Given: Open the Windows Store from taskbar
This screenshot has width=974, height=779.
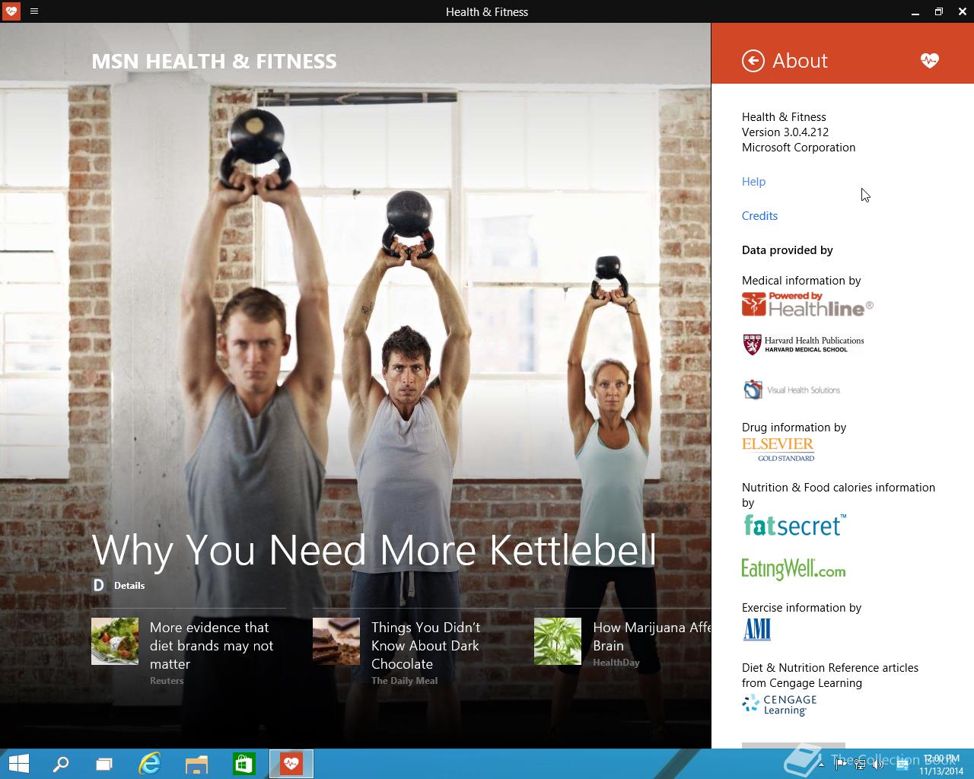Looking at the screenshot, I should [x=243, y=764].
